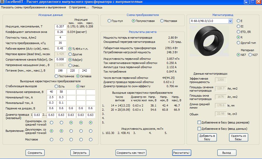Click the 'Сохранить' button
262x159 pixels.
[35, 153]
